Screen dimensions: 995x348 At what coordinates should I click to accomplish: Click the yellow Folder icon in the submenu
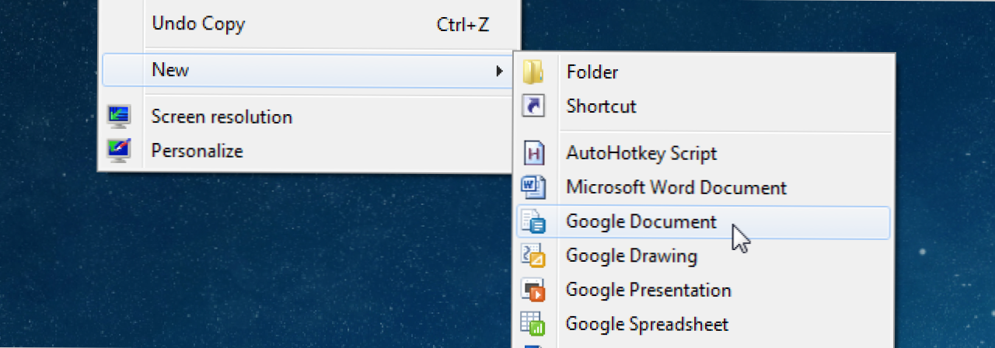click(x=533, y=72)
